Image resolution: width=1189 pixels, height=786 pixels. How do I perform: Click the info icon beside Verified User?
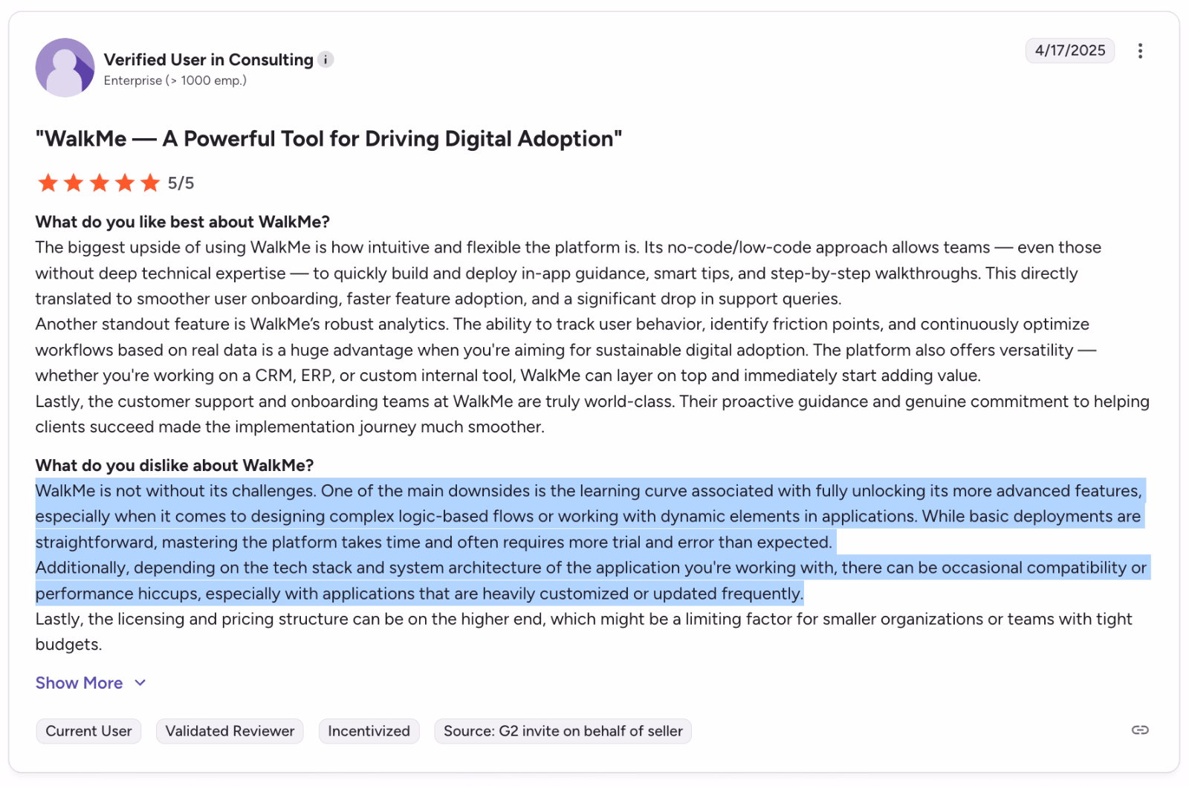tap(325, 59)
